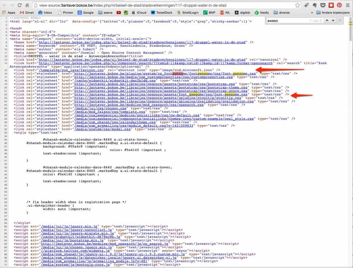Jump to previous find match arrow
The image size is (353, 268).
(x=327, y=20)
